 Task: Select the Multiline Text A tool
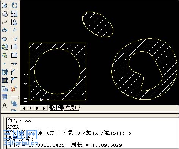point(5,105)
